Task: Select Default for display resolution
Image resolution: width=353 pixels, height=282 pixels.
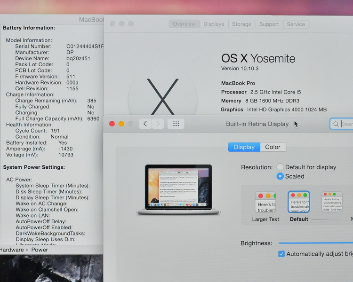Action: tap(280, 167)
